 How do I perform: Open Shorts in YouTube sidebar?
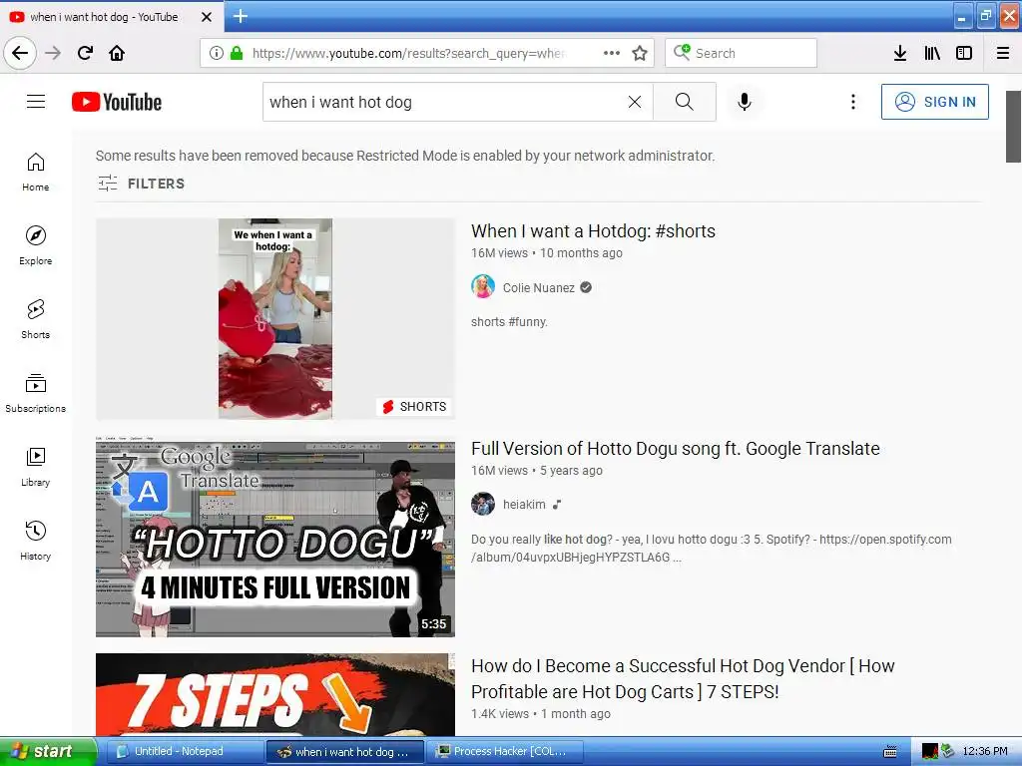35,319
